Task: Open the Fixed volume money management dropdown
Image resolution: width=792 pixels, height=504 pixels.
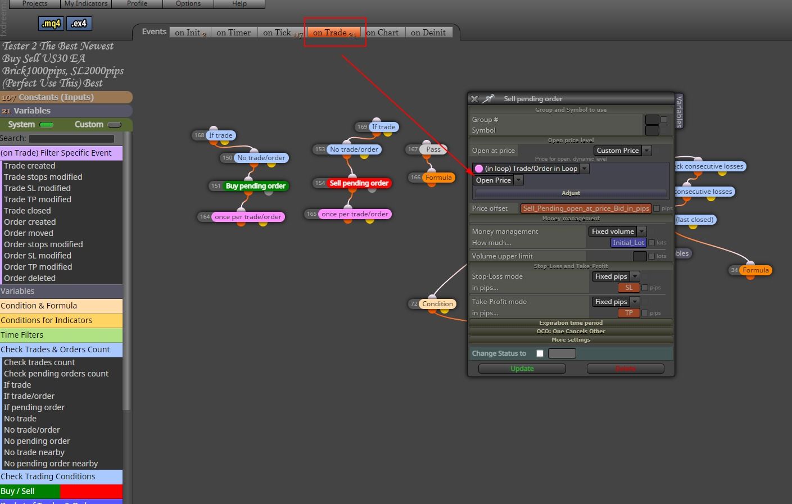Action: tap(617, 231)
